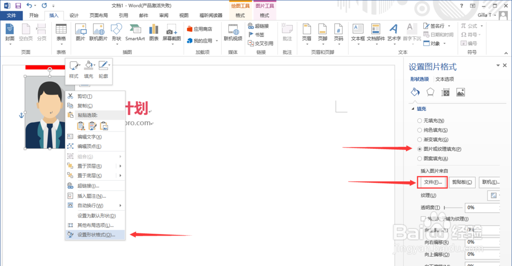The image size is (512, 266).
Task: Switch to Shape Options (形状选项)
Action: [x=420, y=79]
